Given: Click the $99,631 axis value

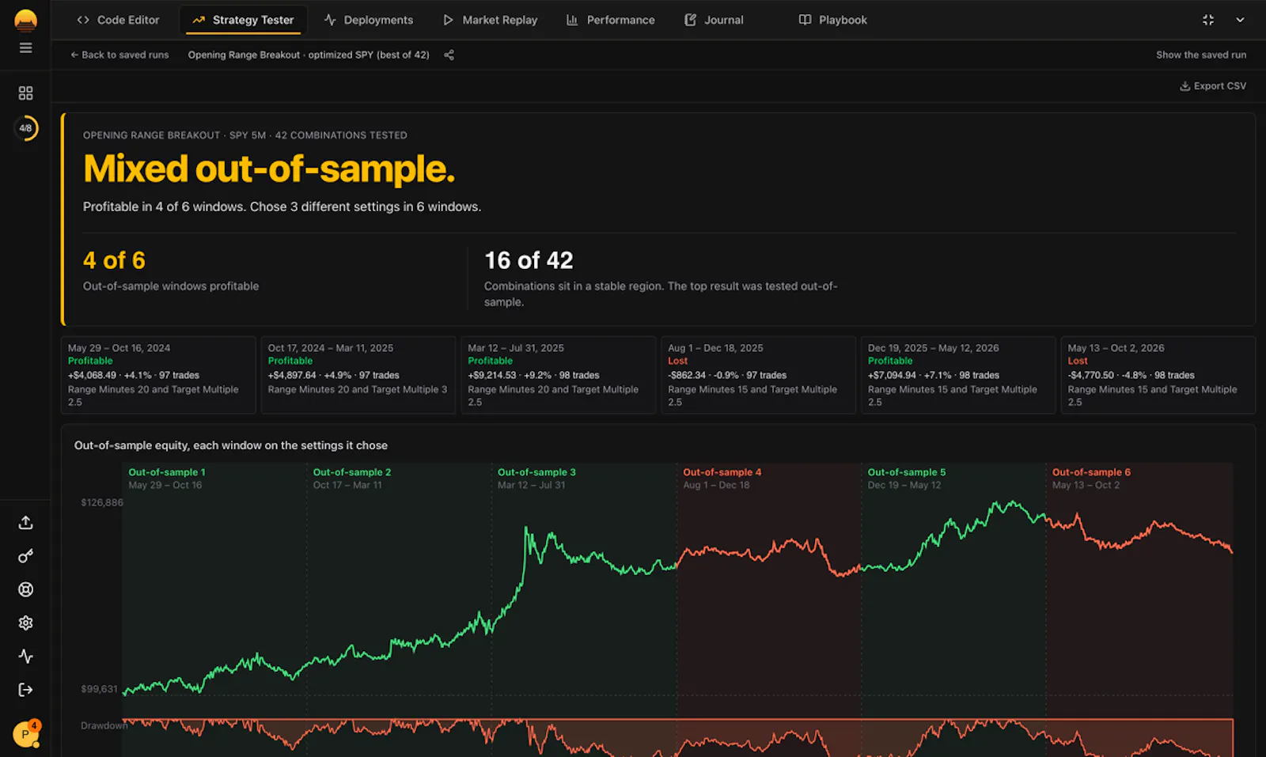Looking at the screenshot, I should pyautogui.click(x=99, y=689).
